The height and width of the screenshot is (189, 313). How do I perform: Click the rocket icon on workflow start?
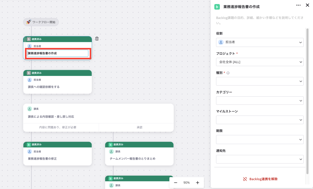[x=29, y=22]
